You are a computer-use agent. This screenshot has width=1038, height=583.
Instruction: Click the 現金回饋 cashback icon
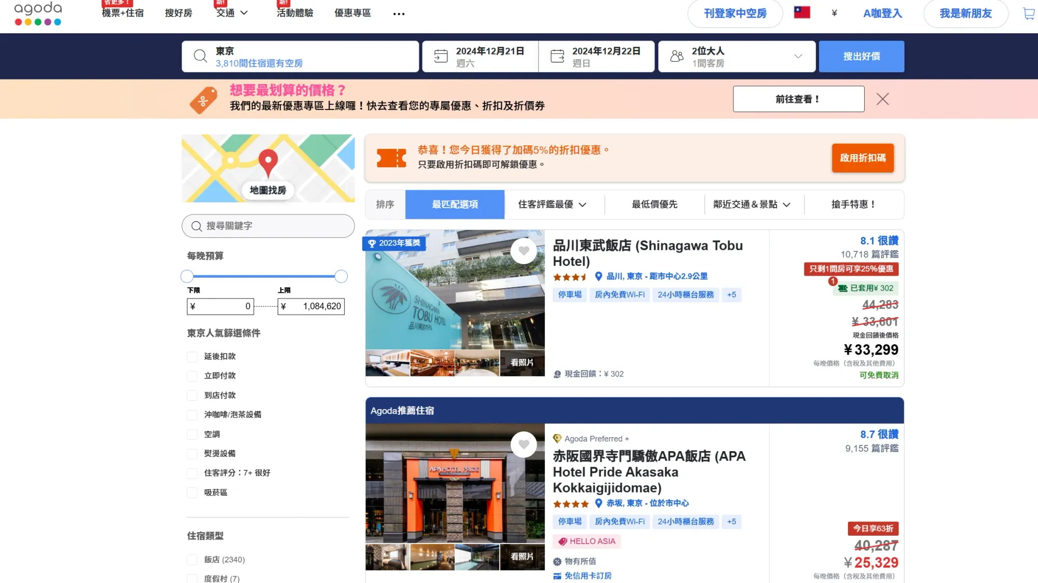(x=557, y=374)
